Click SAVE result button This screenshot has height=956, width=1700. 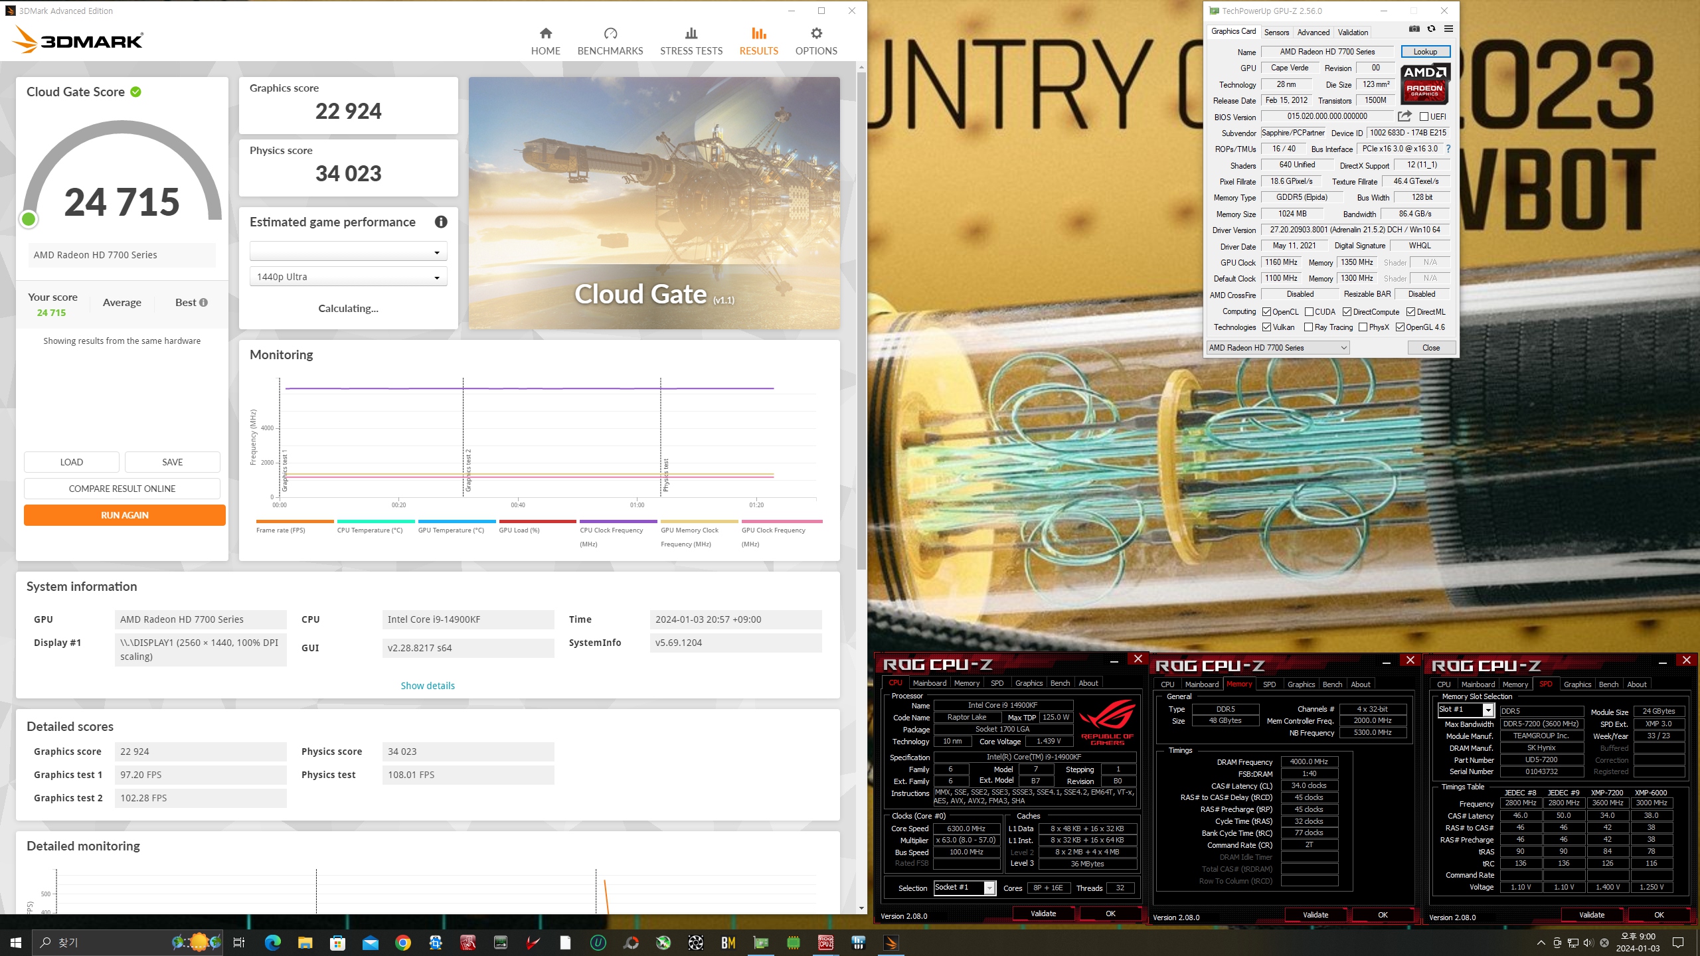(x=173, y=462)
